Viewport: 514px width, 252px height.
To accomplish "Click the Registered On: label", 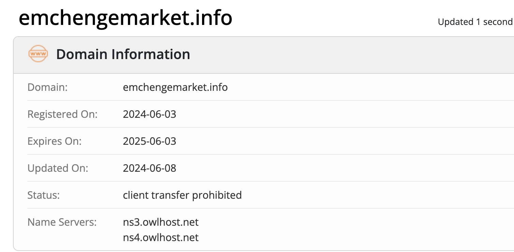I will (x=62, y=114).
